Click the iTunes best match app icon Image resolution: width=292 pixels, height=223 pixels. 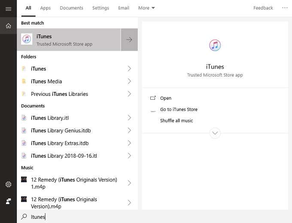(x=27, y=40)
